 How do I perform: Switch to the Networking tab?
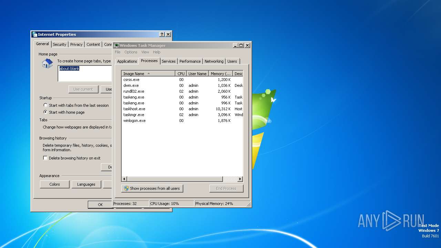coord(214,61)
